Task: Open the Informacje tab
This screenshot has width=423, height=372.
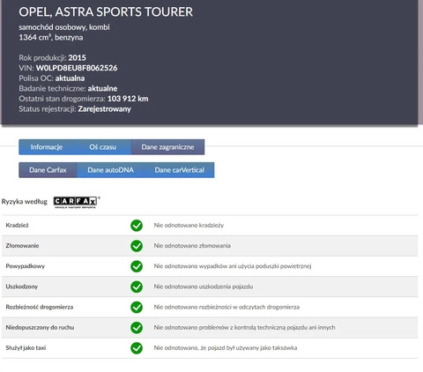Action: click(47, 147)
